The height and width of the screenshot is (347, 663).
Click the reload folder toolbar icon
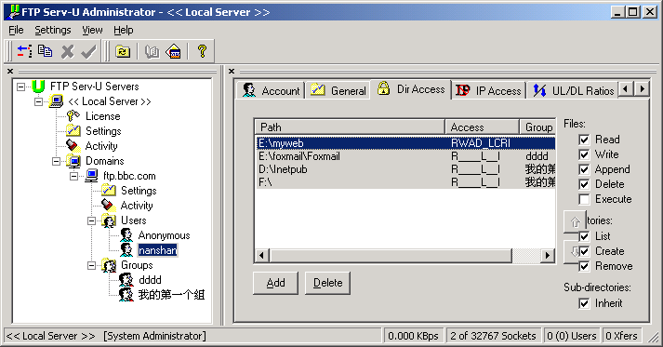click(123, 51)
